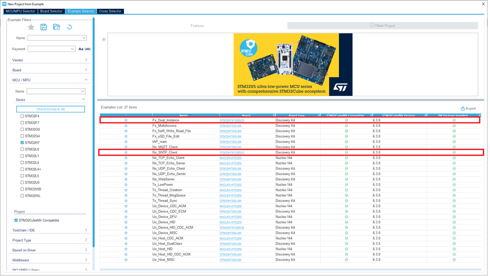490x276 pixels.
Task: Switch to Board Selector tab
Action: pos(51,11)
